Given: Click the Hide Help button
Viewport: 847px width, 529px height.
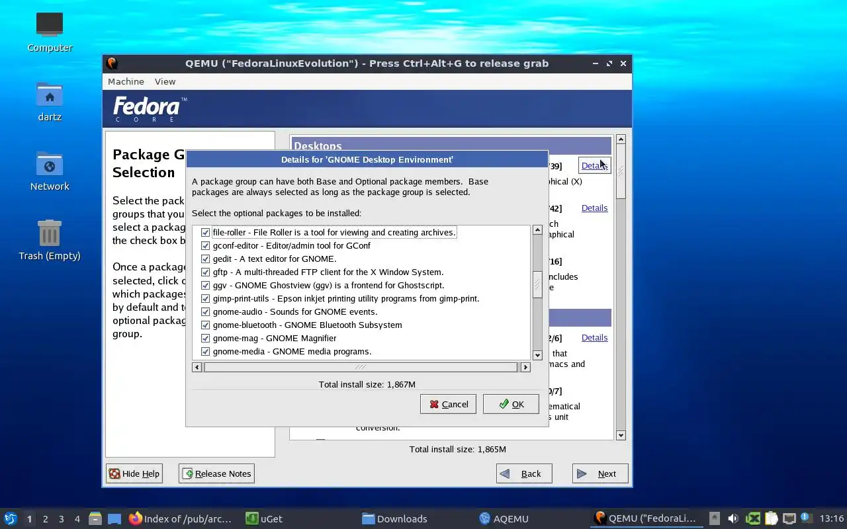Looking at the screenshot, I should pos(134,473).
